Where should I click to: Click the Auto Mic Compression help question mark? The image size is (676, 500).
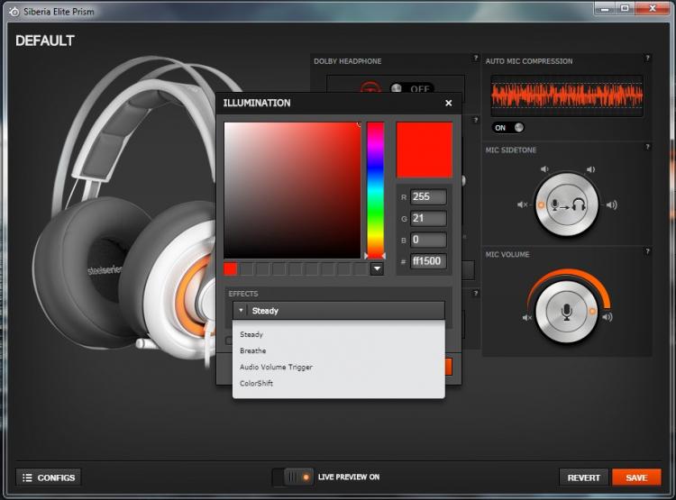[x=647, y=58]
